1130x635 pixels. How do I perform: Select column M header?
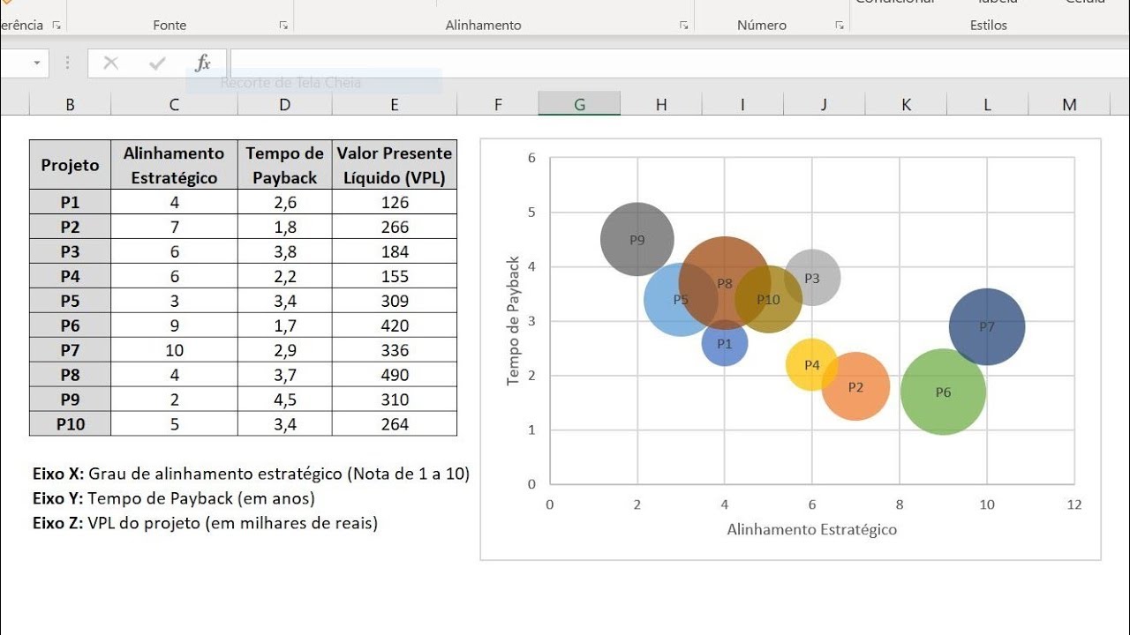[x=1069, y=105]
